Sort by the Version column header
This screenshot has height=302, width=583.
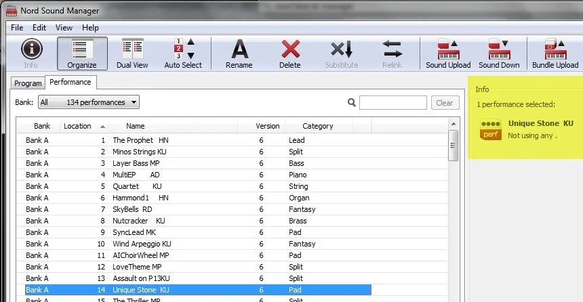(262, 126)
